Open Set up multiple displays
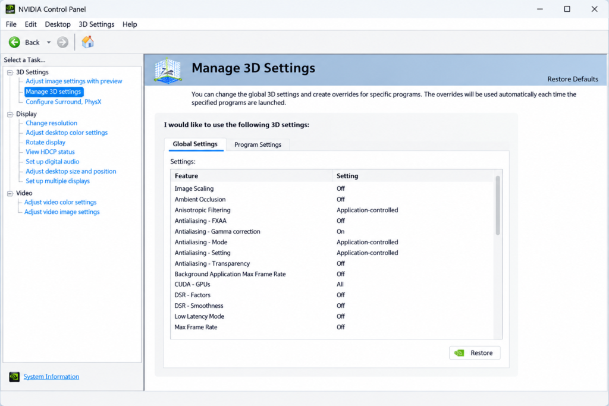Viewport: 609px width, 406px height. (58, 181)
